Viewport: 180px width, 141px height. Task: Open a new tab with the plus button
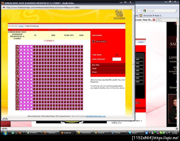pos(159,20)
